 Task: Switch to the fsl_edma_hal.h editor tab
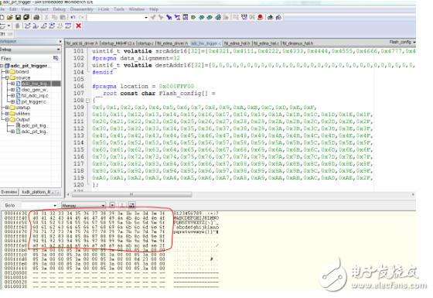tap(237, 43)
